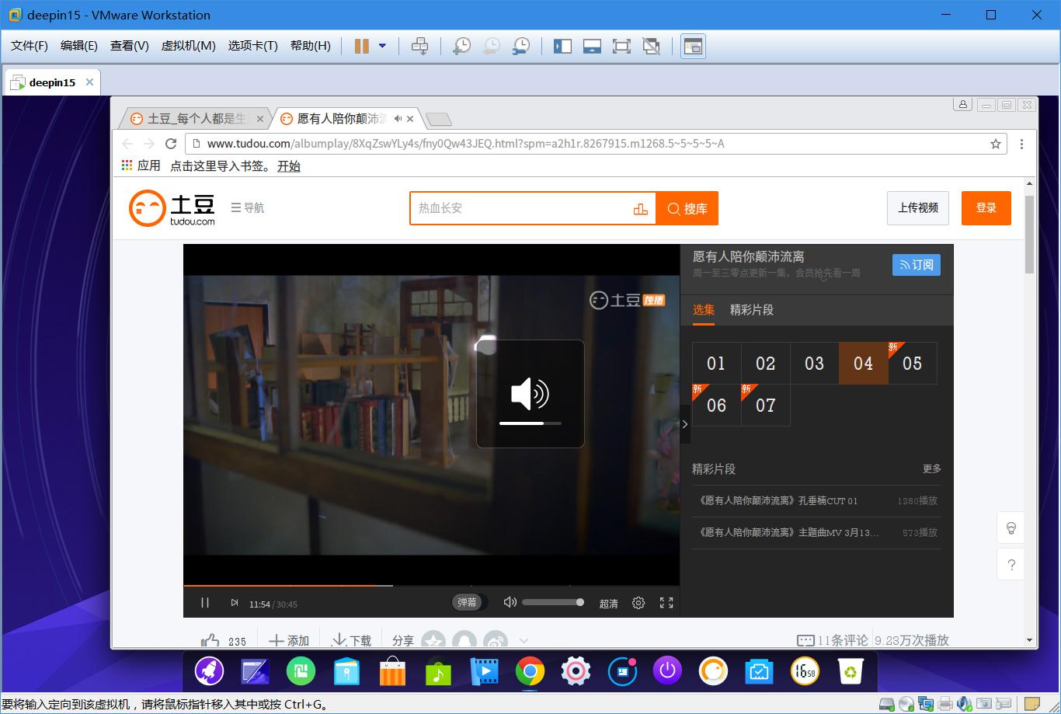Image resolution: width=1061 pixels, height=714 pixels.
Task: Toggle VMware suspend with the pause button
Action: click(360, 46)
